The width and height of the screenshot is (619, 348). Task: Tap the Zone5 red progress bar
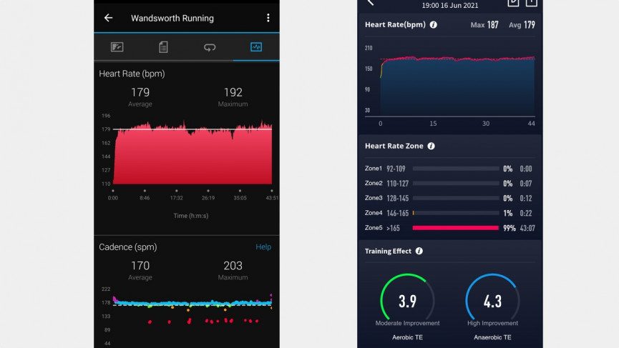455,228
